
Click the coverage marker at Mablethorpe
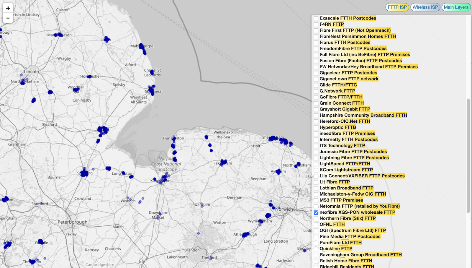[142, 46]
